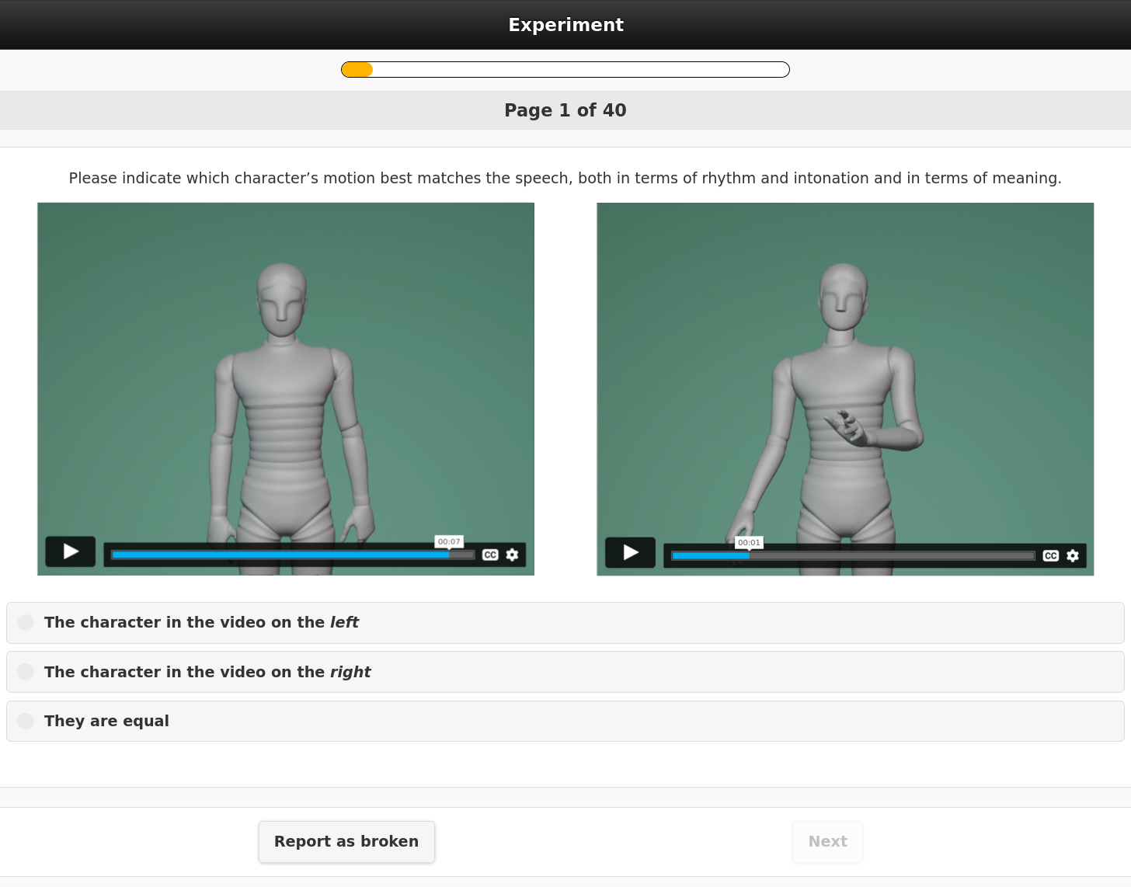Toggle captions on the right video
Image resolution: width=1131 pixels, height=887 pixels.
click(x=1051, y=555)
